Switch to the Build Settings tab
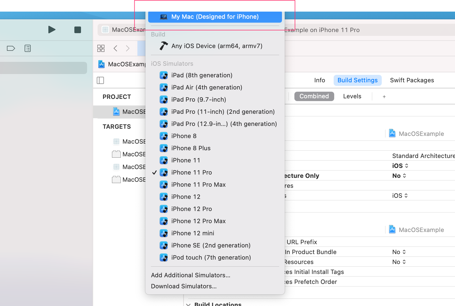The width and height of the screenshot is (455, 306). pyautogui.click(x=357, y=80)
